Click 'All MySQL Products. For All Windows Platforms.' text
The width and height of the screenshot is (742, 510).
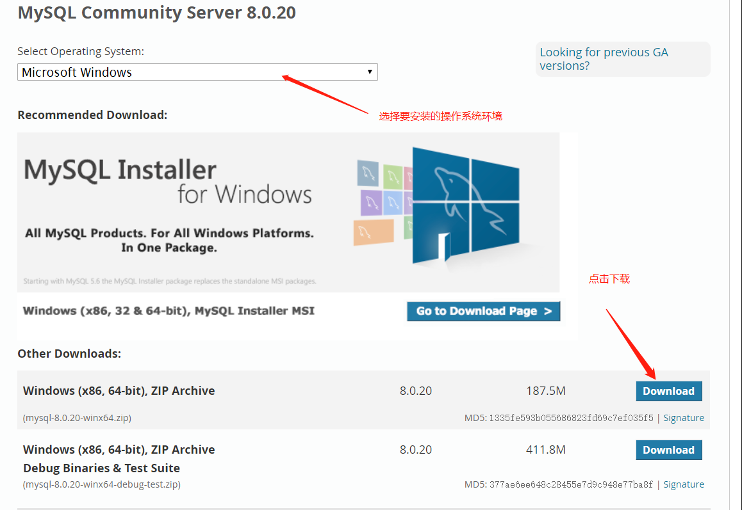(x=169, y=233)
